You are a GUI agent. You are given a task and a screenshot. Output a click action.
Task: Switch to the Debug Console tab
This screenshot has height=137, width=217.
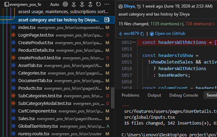(184, 95)
